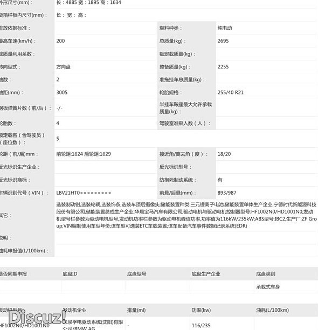Click the 油耗(L/100km) column header
318x330 pixels.
click(x=272, y=310)
